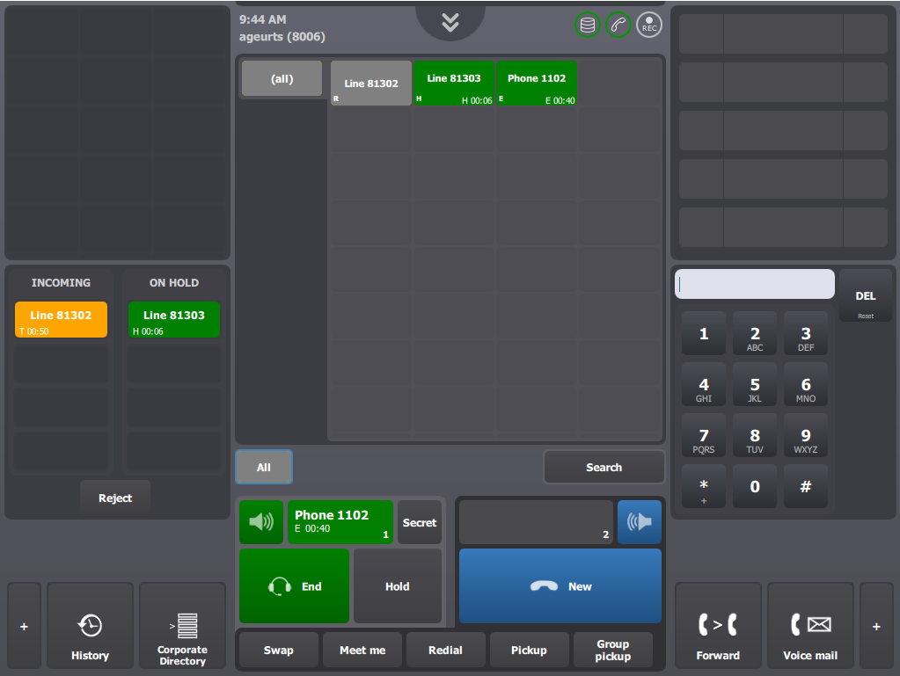Focus the dial number input field

(x=755, y=284)
